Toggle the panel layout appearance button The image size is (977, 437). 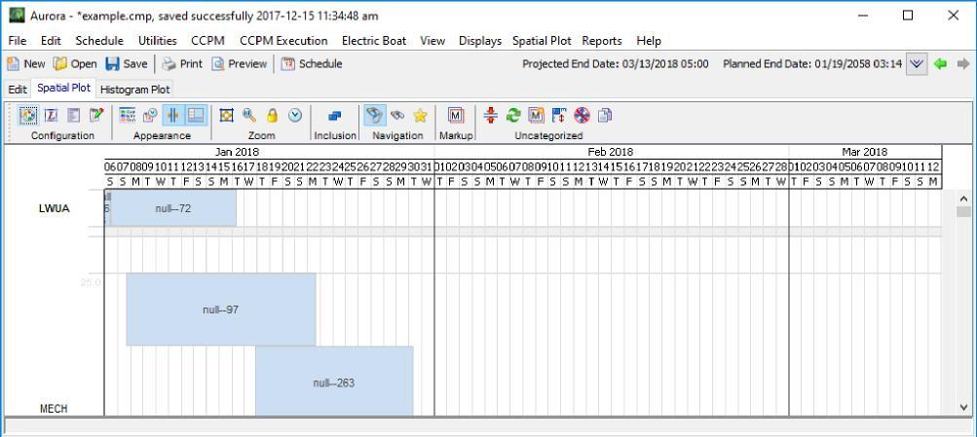coord(197,116)
